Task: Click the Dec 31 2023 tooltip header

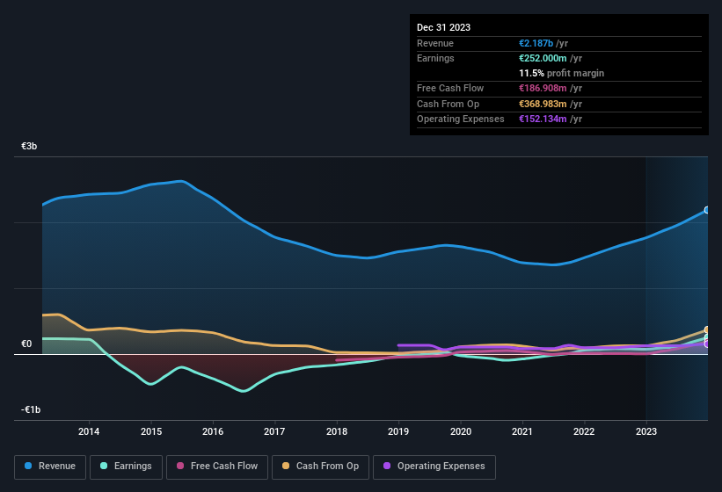Action: click(443, 27)
